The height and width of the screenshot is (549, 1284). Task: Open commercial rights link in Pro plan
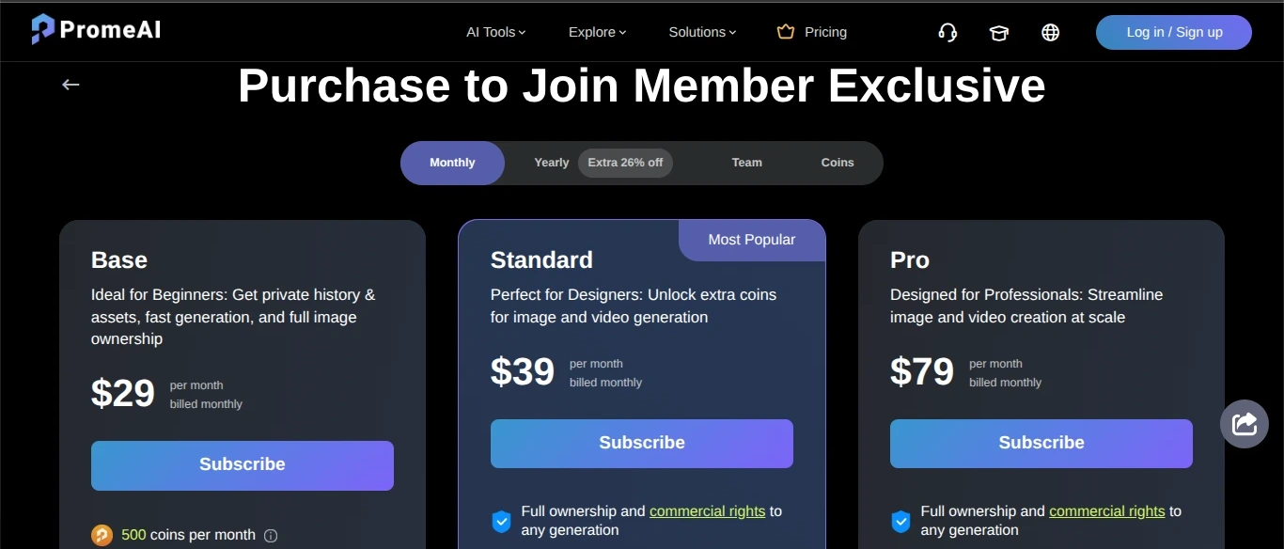1106,511
